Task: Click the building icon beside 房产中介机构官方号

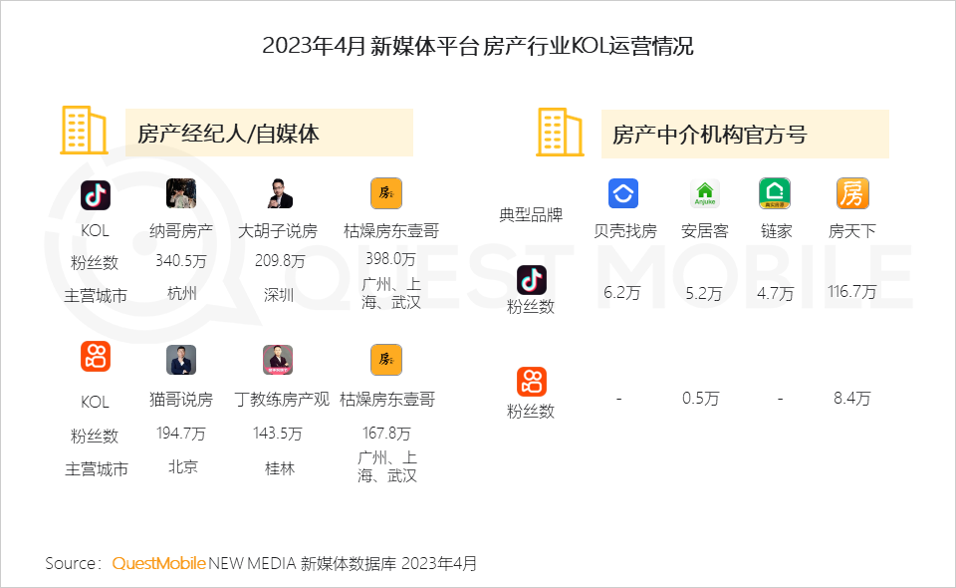Action: 560,132
